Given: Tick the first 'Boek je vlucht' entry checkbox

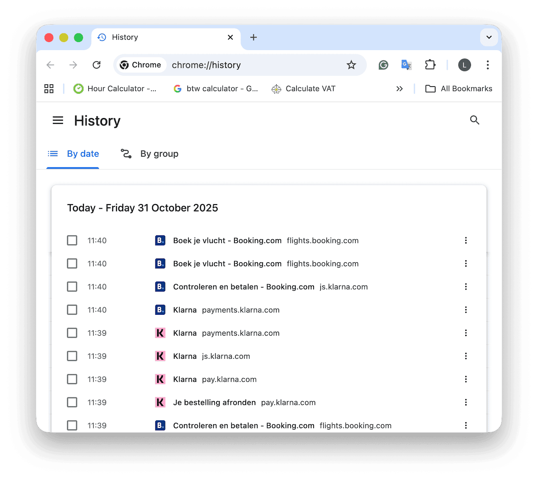Looking at the screenshot, I should [72, 240].
